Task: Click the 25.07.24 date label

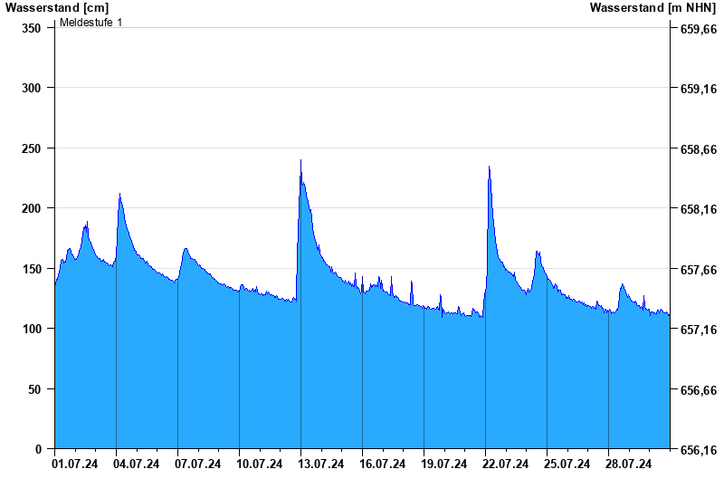Action: tap(567, 464)
